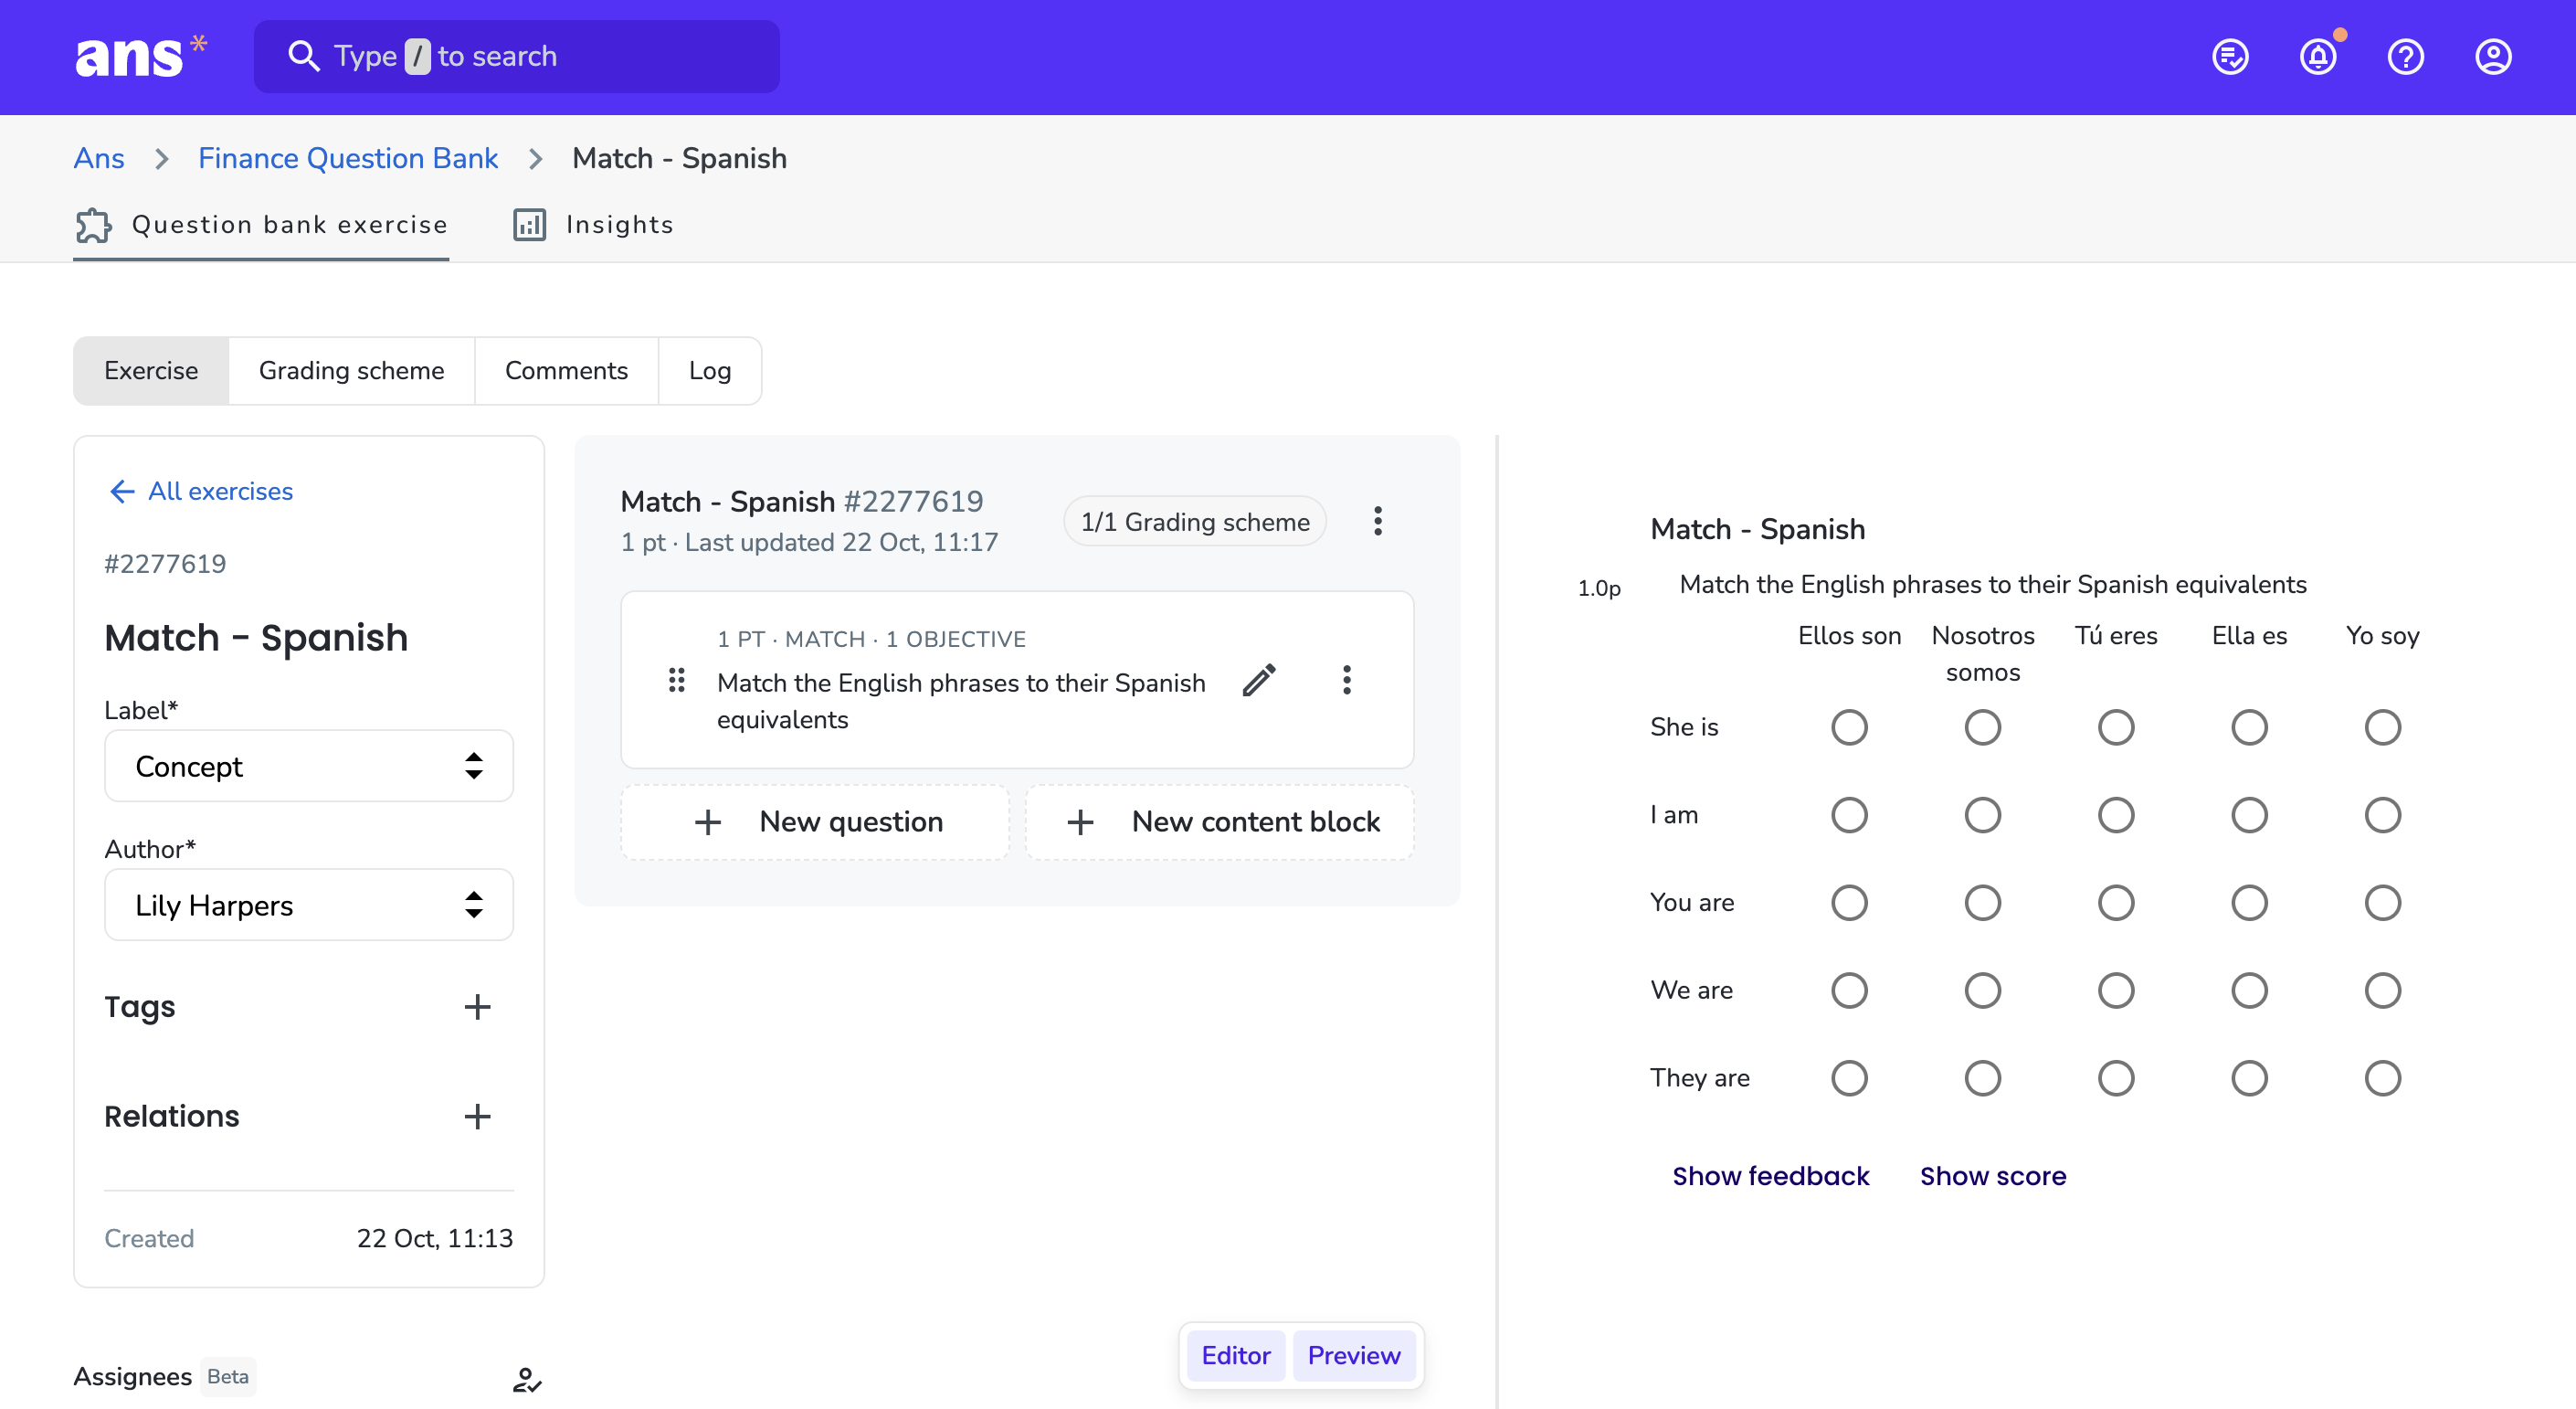Select Yo soy for They are

click(2382, 1078)
